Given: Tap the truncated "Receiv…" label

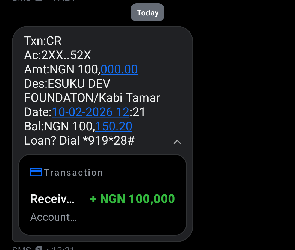Looking at the screenshot, I should (52, 199).
